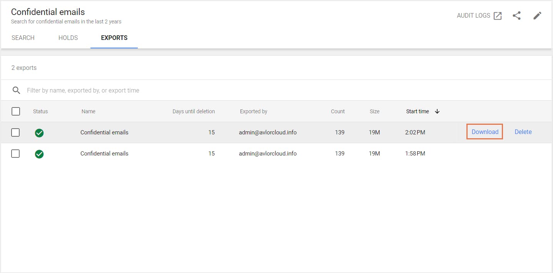Click the 139 count in the 2:02 PM row
The image size is (553, 273).
(340, 132)
